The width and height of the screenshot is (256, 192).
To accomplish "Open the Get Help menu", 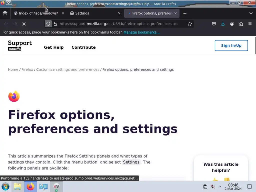I will [x=54, y=47].
